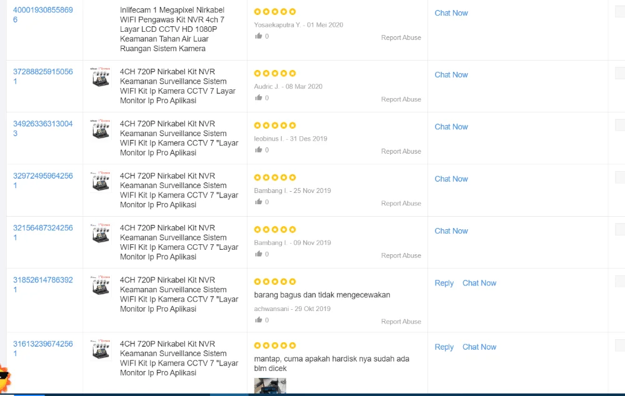View photo attached to the 'mantap' review
This screenshot has height=396, width=625.
point(270,385)
